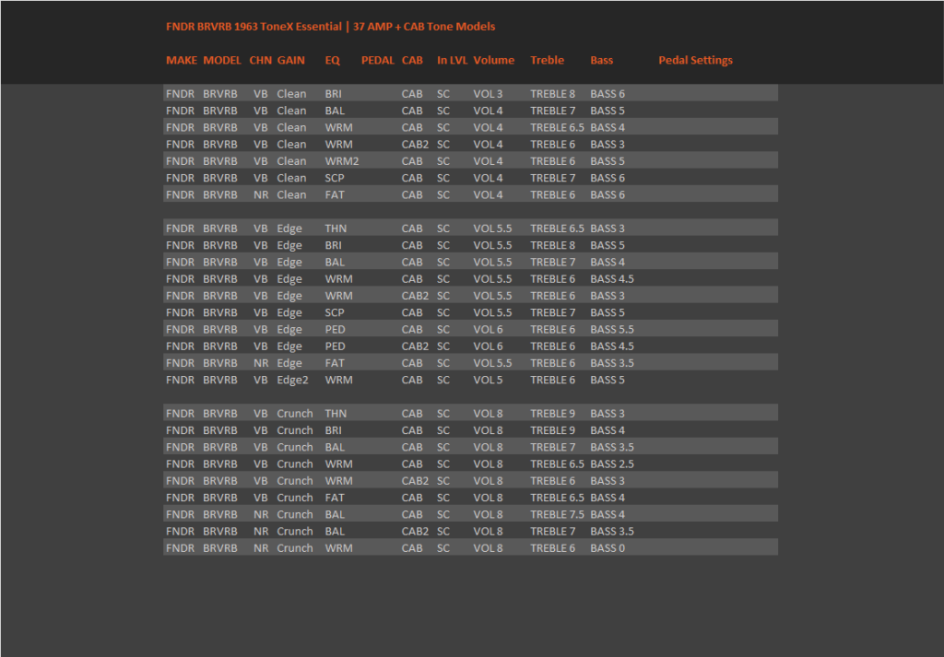
Task: Click 'FAT' in the VB Crunch row
Action: [335, 498]
